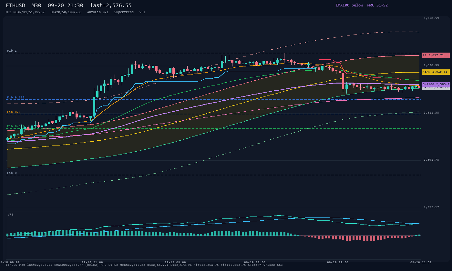Click 'ST=down' in the bottom status line
Viewport: 452px width, 271px height.
tap(255, 265)
